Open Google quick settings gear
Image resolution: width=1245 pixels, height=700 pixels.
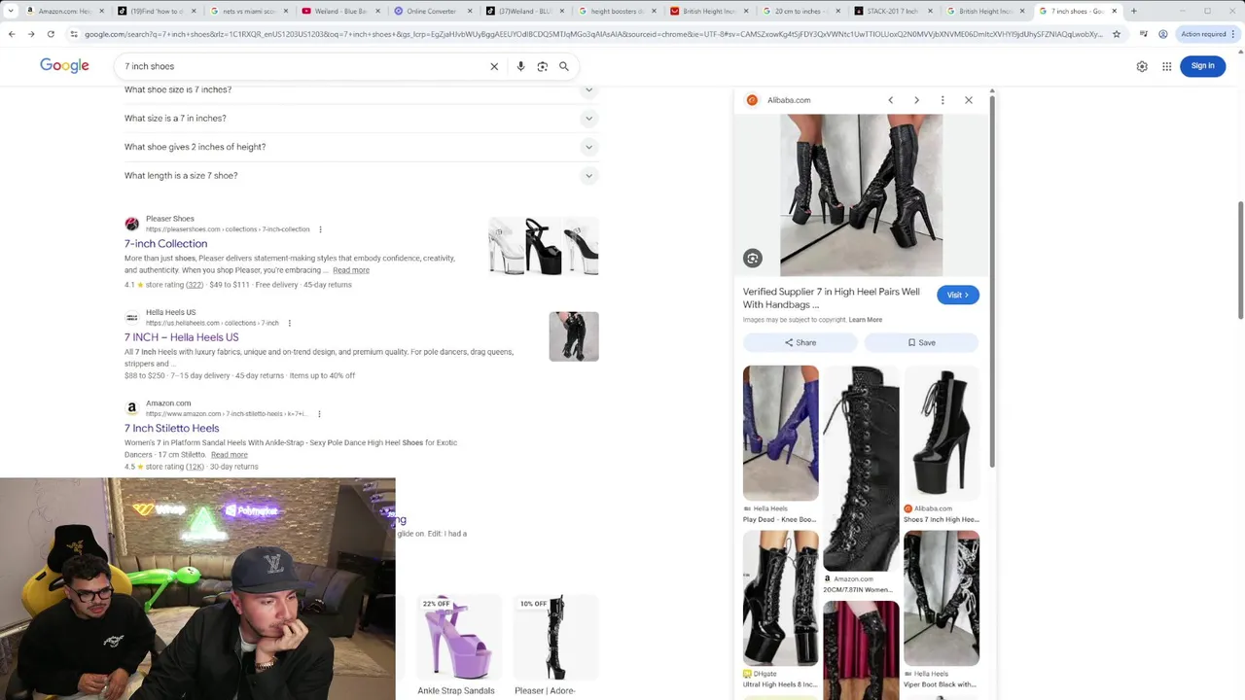click(x=1142, y=66)
